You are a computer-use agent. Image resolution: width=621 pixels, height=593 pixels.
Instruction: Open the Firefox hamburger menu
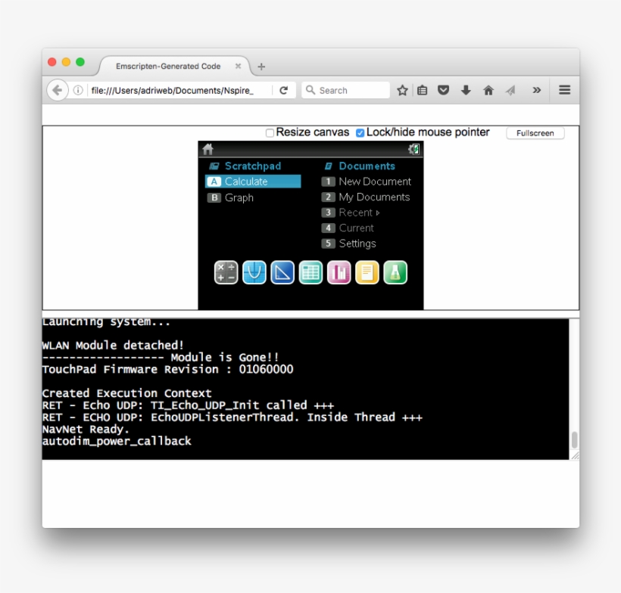[x=565, y=90]
